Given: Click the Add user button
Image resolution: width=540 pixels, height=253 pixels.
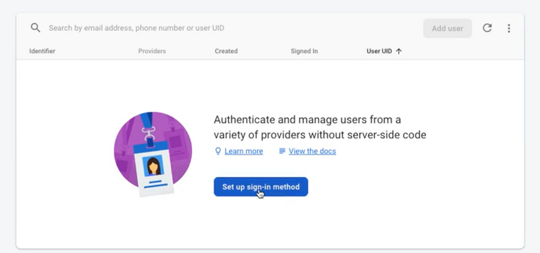Looking at the screenshot, I should click(447, 28).
